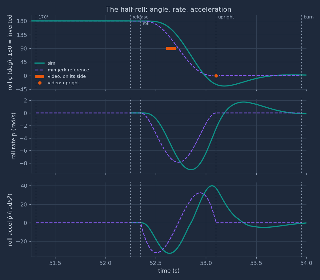Click the "sim" legend text
Viewport: 320px width, 280px height.
pyautogui.click(x=51, y=63)
